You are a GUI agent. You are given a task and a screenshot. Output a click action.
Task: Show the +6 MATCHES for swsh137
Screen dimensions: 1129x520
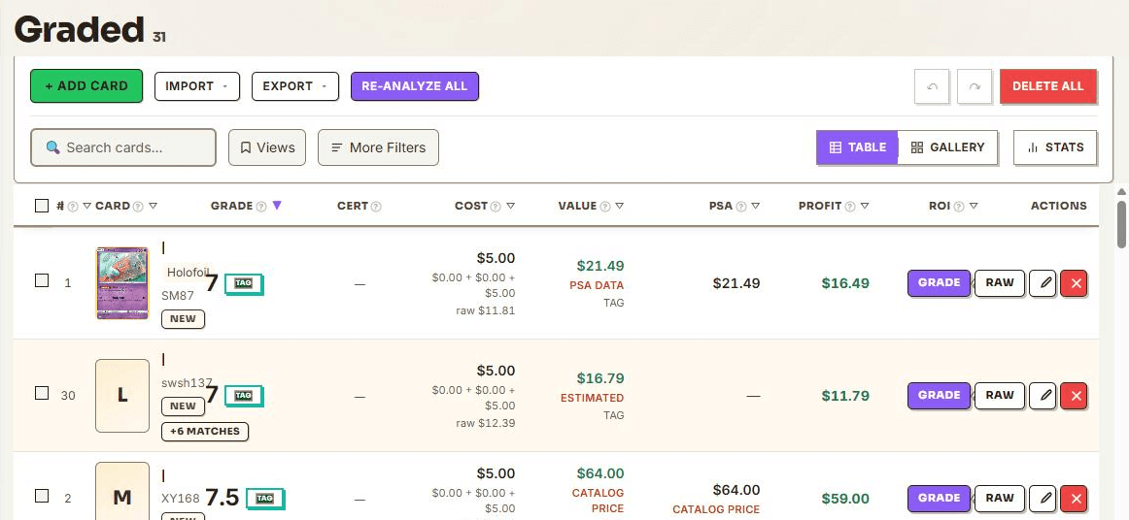pyautogui.click(x=205, y=432)
